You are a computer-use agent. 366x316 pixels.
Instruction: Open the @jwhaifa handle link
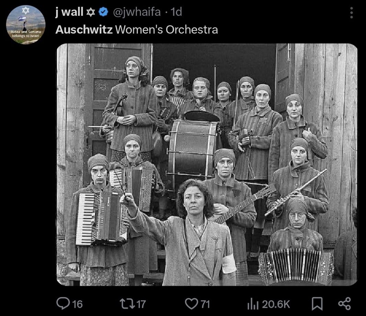click(137, 12)
